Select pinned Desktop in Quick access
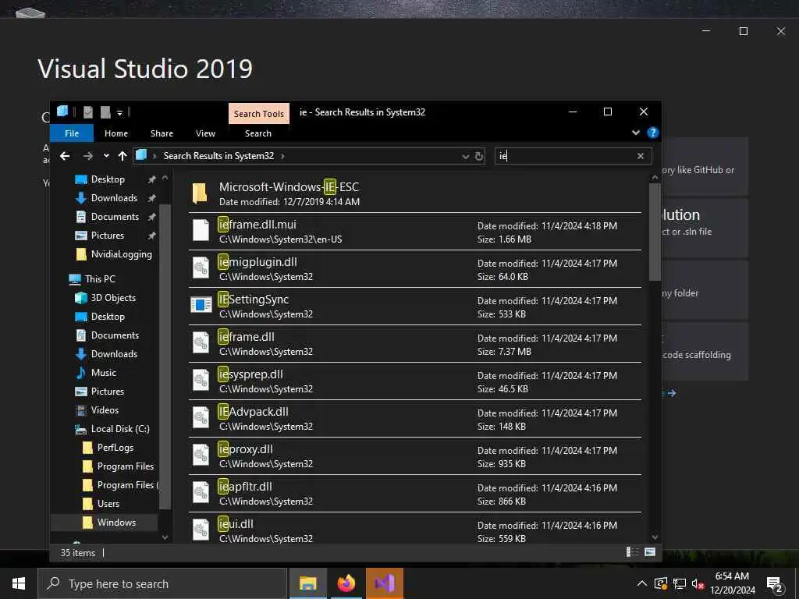 click(x=108, y=179)
